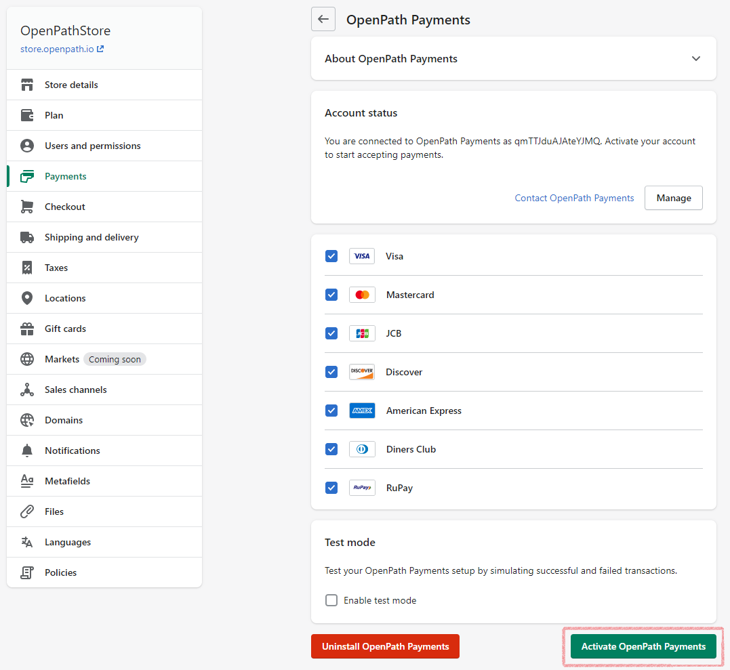Open the Plan settings page

(104, 115)
